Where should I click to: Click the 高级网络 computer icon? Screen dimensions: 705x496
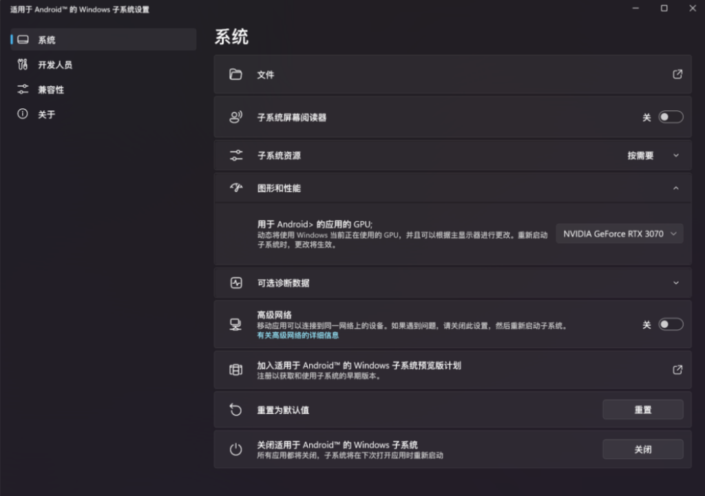tap(235, 324)
